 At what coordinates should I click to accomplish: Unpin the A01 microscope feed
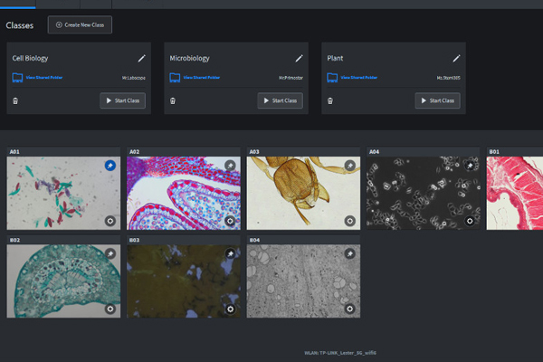[110, 166]
